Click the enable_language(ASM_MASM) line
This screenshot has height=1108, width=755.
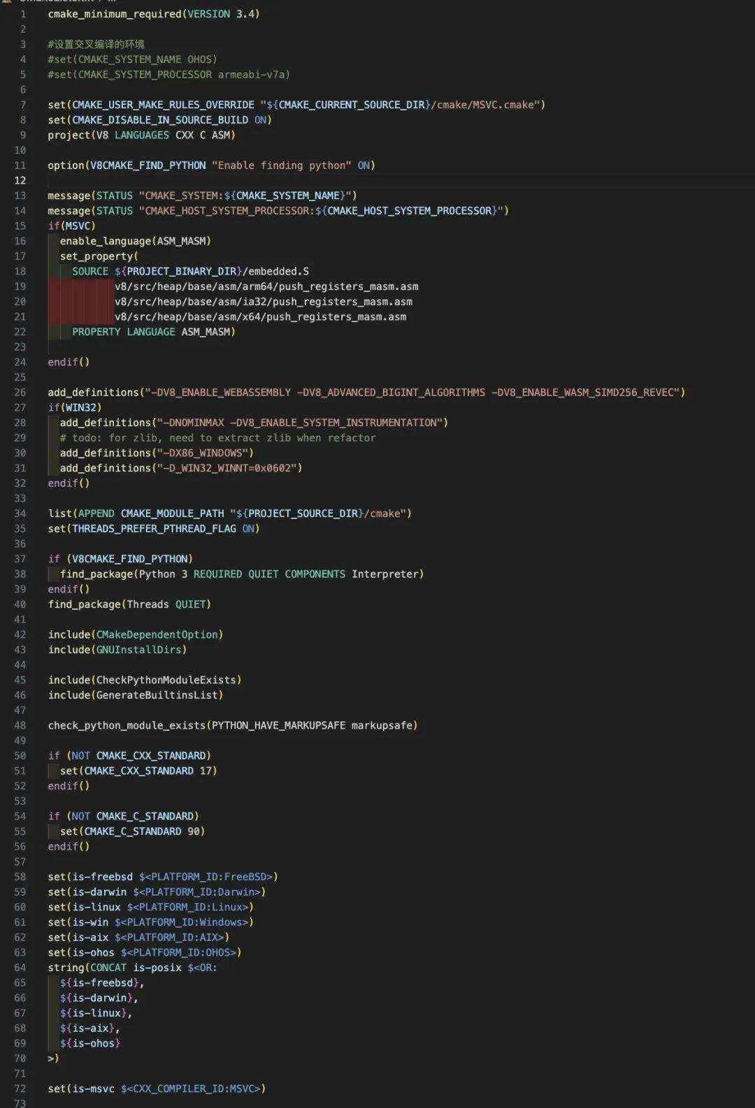click(x=135, y=241)
